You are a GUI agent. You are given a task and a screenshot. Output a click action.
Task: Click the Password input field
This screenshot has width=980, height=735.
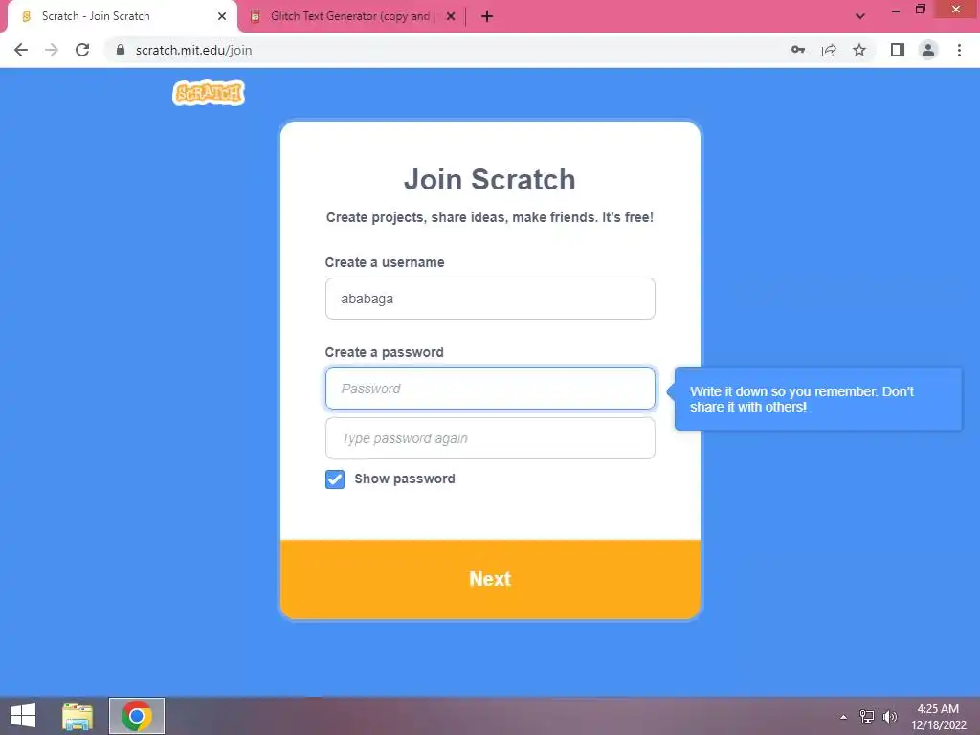click(490, 389)
